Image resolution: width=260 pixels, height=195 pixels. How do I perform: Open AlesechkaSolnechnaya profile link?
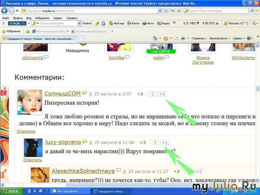point(83,171)
